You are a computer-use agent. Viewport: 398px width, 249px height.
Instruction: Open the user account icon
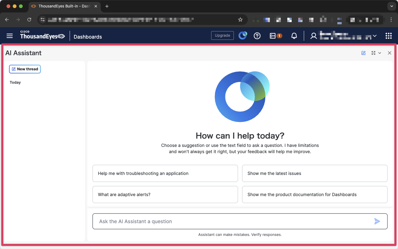[314, 36]
